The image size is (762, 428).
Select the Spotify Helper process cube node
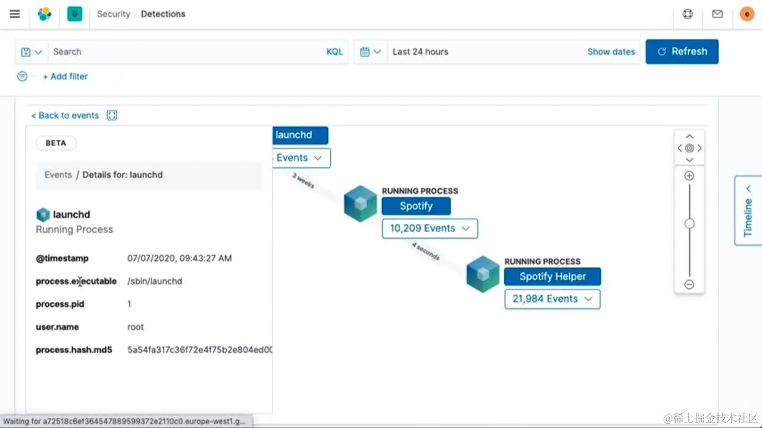pyautogui.click(x=483, y=274)
